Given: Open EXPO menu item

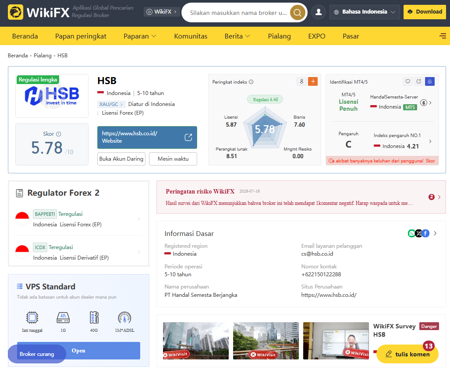Looking at the screenshot, I should 316,36.
